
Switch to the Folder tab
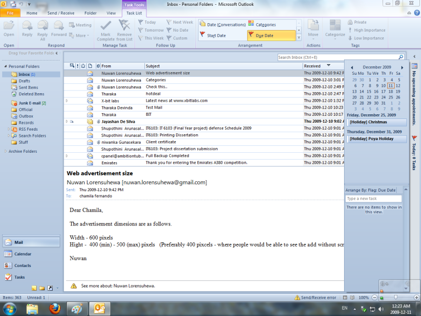point(91,13)
